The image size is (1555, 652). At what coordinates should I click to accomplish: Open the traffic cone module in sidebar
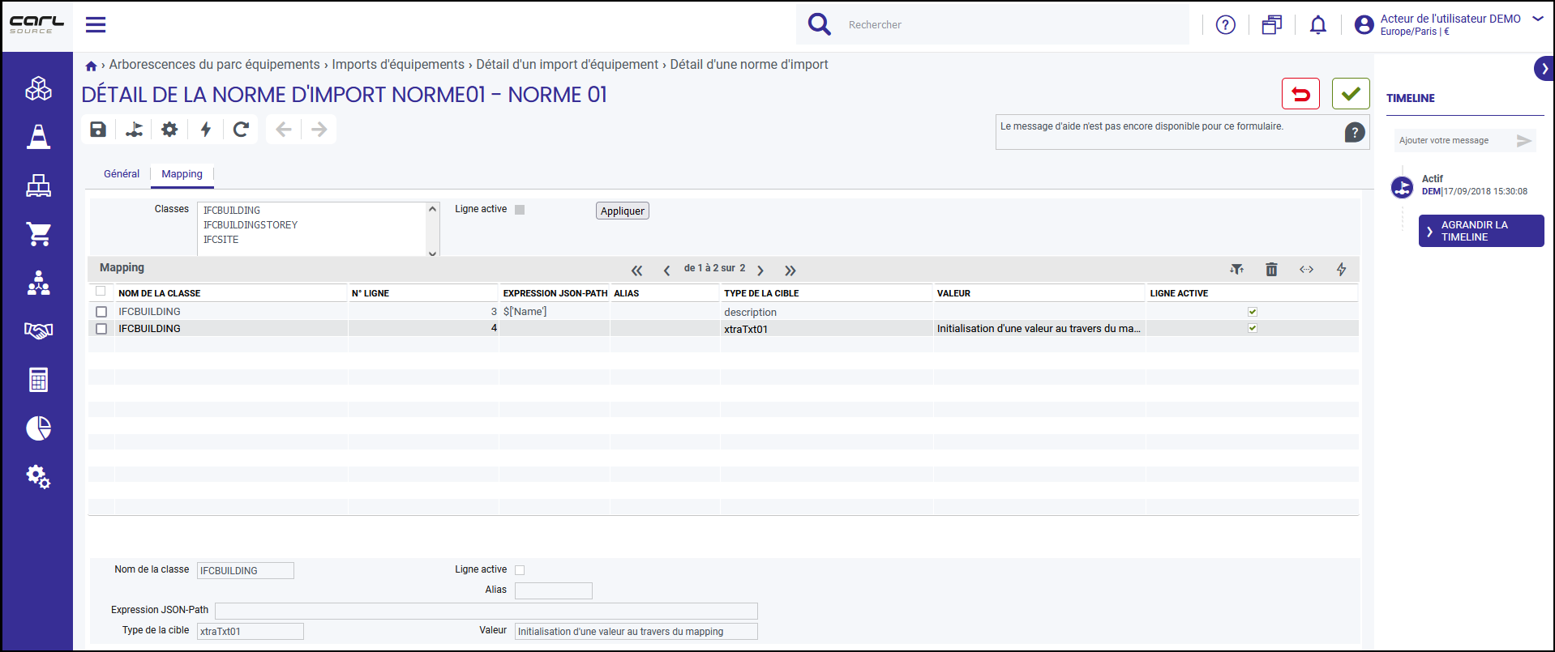tap(38, 137)
